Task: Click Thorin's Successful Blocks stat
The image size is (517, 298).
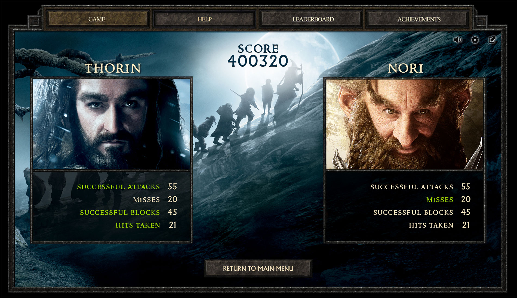Action: point(128,212)
